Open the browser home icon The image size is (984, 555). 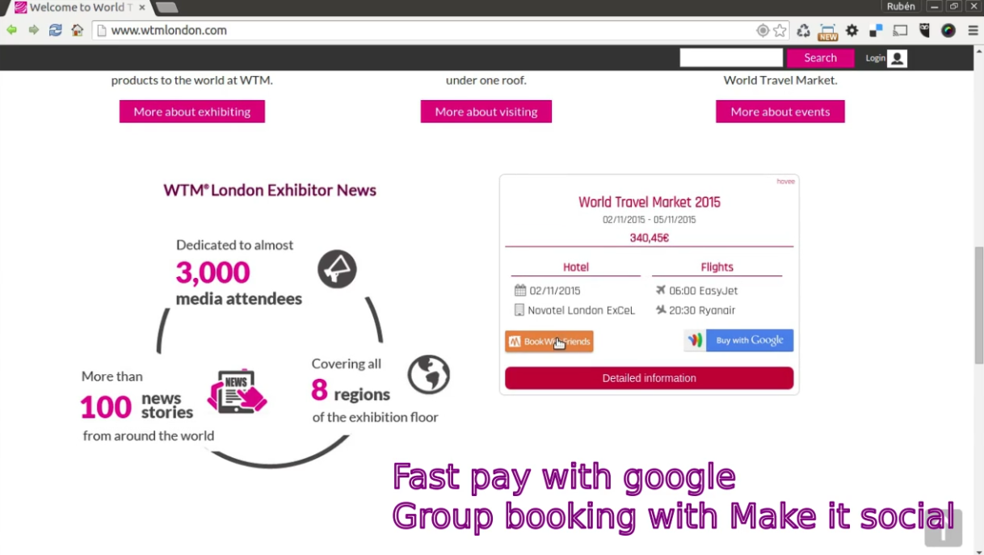point(78,30)
